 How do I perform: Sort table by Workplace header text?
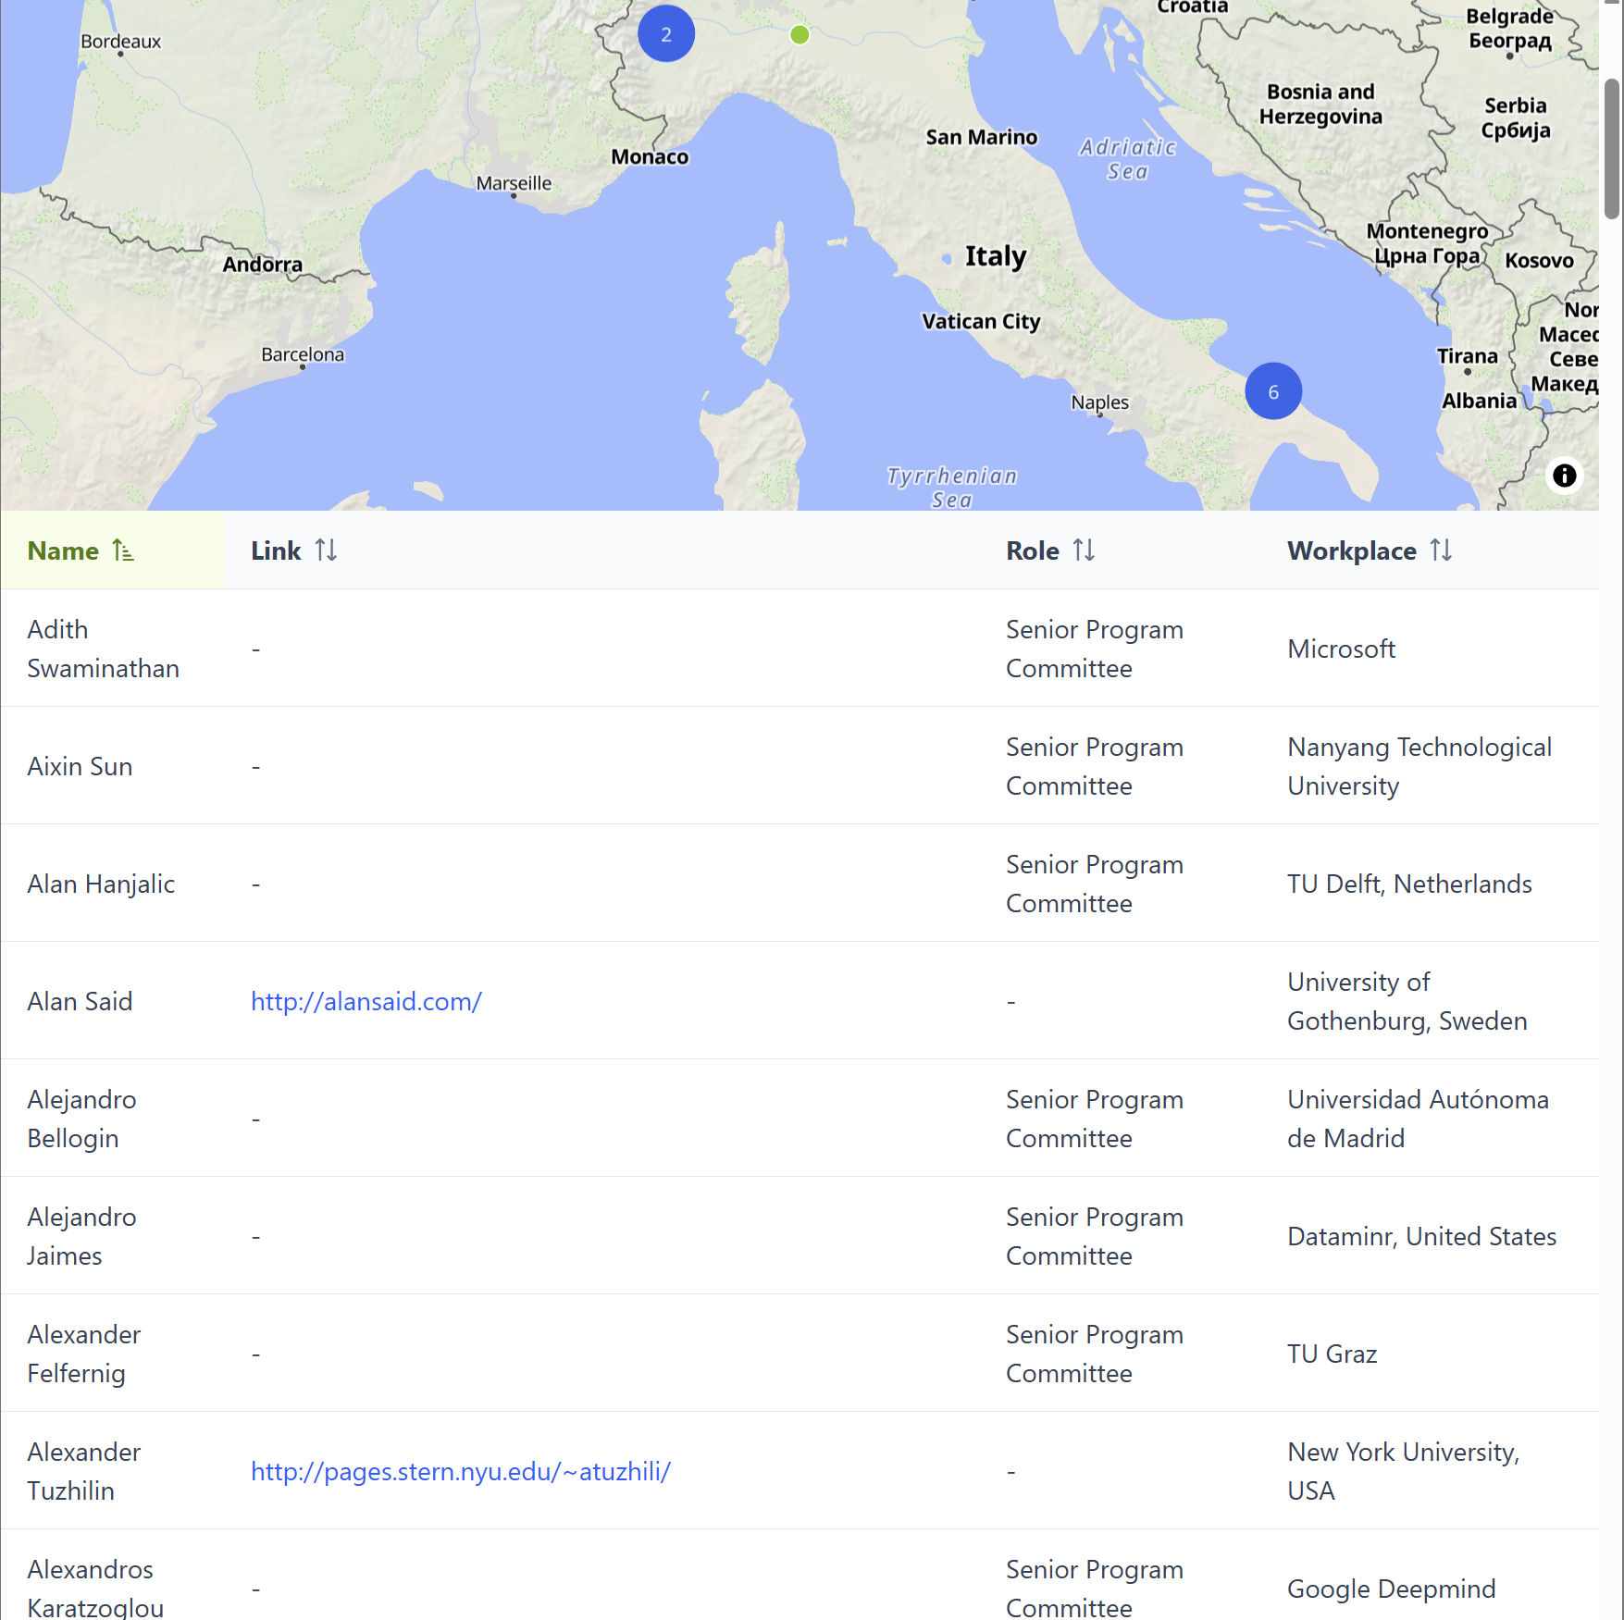1351,551
